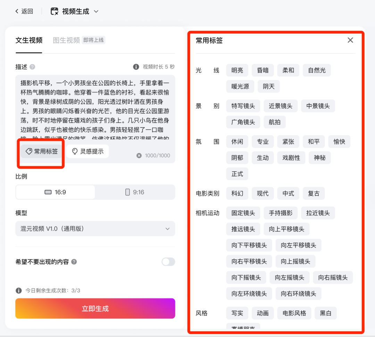Select the 电影风格 style tag
The width and height of the screenshot is (375, 337).
294,313
